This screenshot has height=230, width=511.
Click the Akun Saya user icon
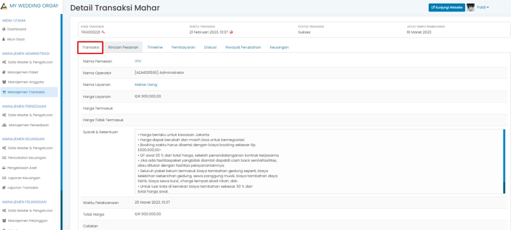(4, 39)
